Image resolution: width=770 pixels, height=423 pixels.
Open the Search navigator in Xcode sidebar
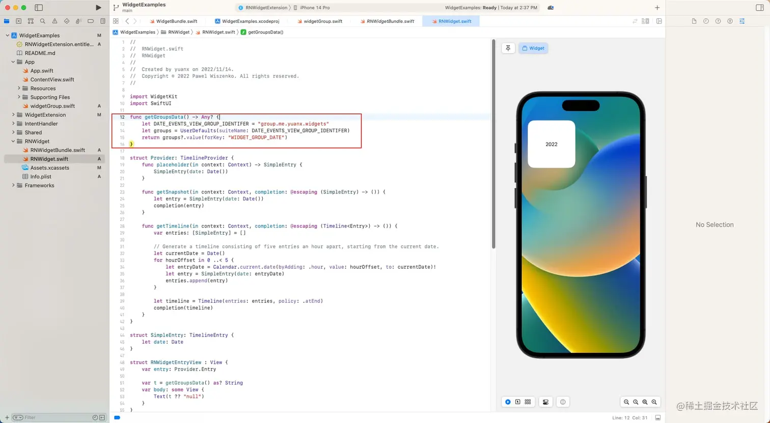(x=43, y=21)
